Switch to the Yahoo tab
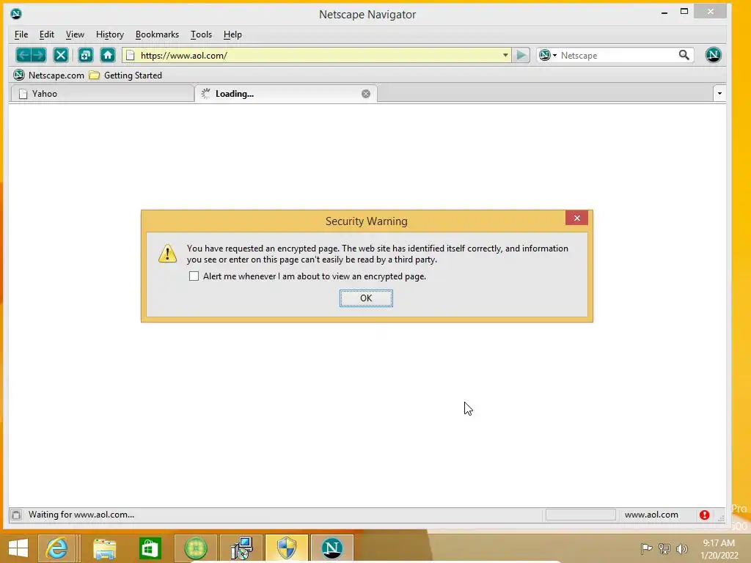 click(x=102, y=94)
